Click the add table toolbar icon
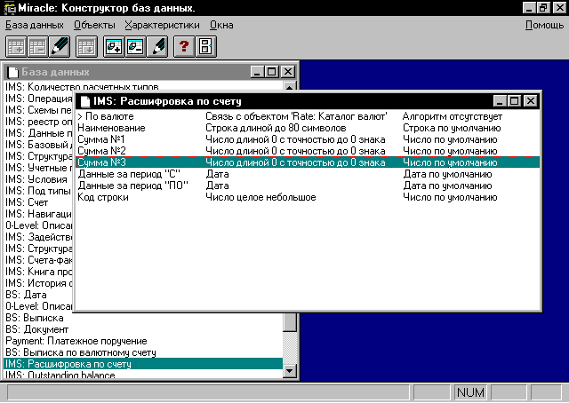 point(16,46)
